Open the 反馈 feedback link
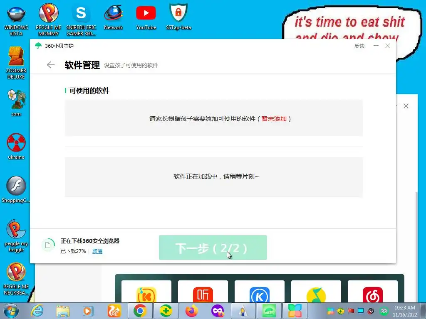The image size is (426, 319). (x=359, y=46)
